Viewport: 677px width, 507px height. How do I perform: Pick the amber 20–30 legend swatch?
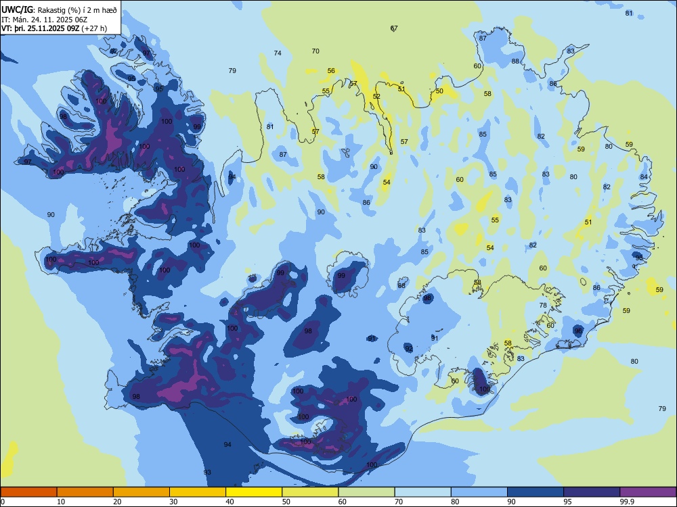point(141,492)
